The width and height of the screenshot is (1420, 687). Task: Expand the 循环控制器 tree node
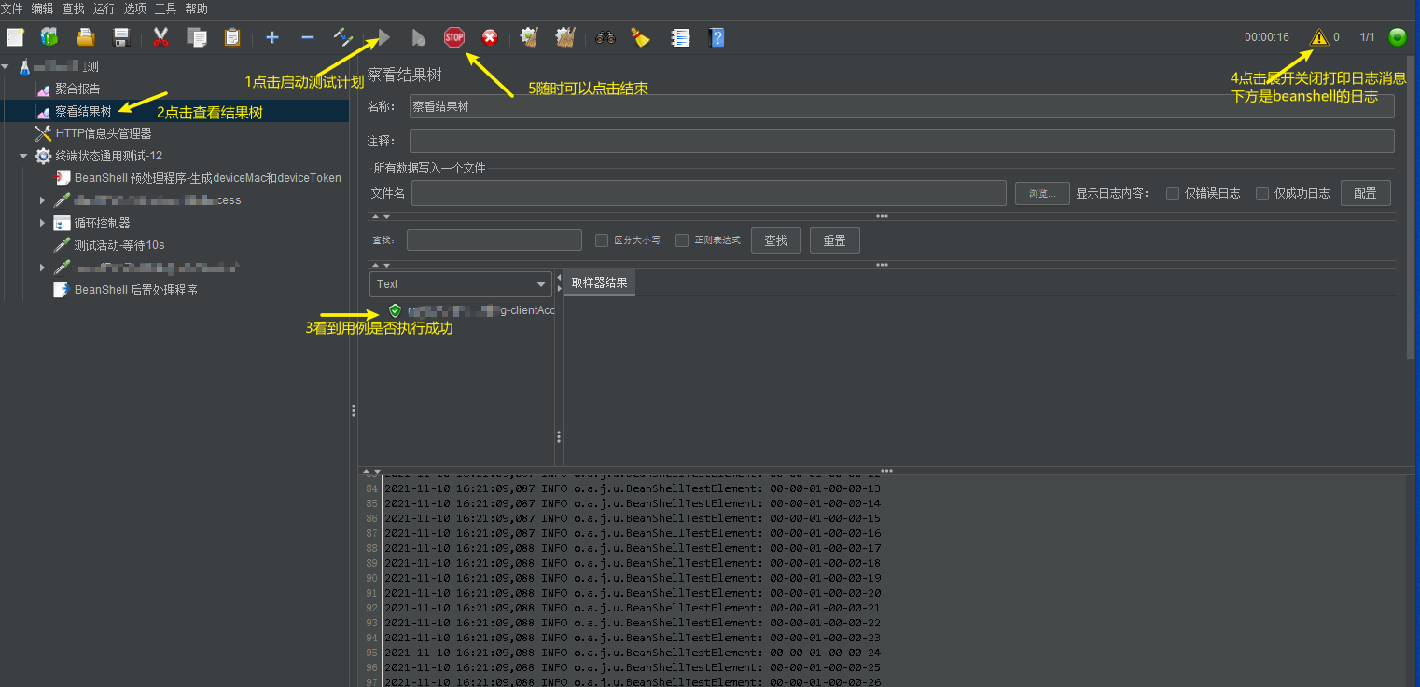42,223
